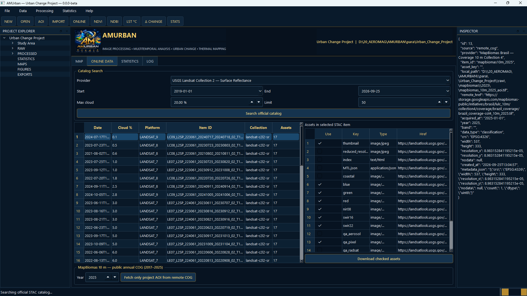Open the Statistics menu

click(69, 11)
